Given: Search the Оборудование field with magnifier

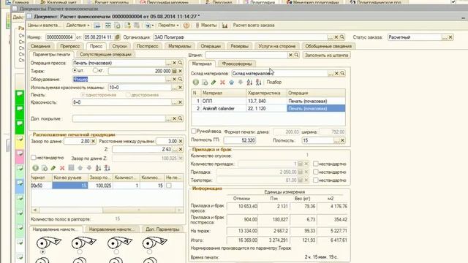Looking at the screenshot, I should [x=181, y=80].
